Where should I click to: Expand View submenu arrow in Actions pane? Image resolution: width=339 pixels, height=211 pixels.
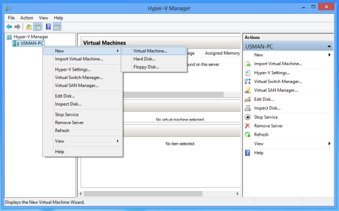point(329,144)
